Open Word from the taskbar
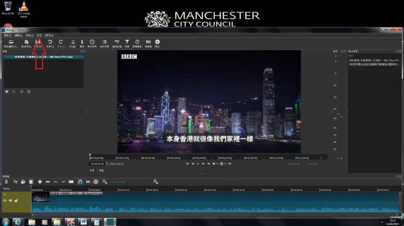Image resolution: width=404 pixels, height=226 pixels. [84, 222]
